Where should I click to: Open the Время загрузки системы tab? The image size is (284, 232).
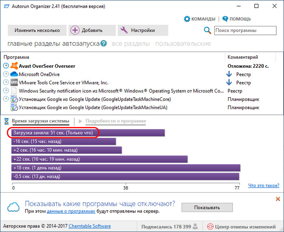(41, 121)
